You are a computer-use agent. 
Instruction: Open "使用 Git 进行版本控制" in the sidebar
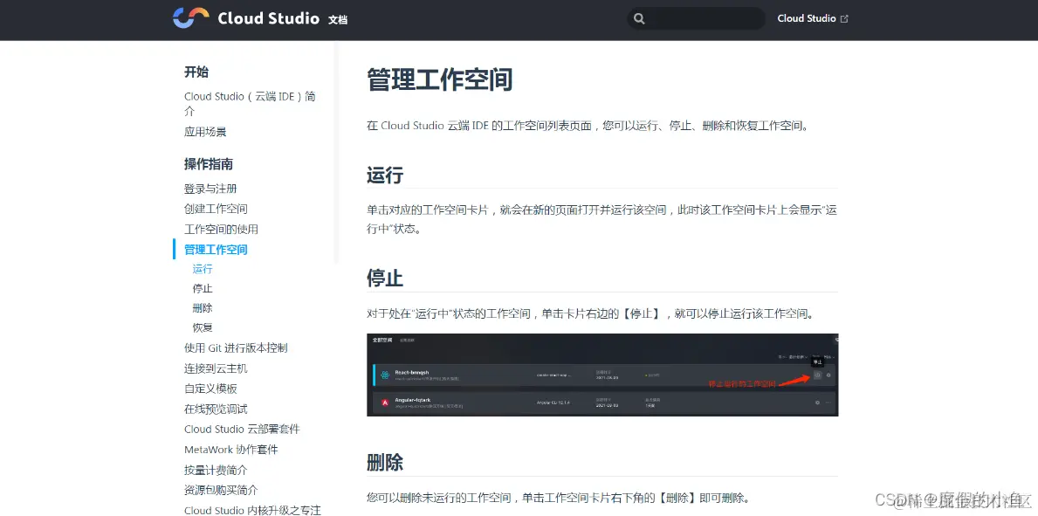pyautogui.click(x=236, y=348)
